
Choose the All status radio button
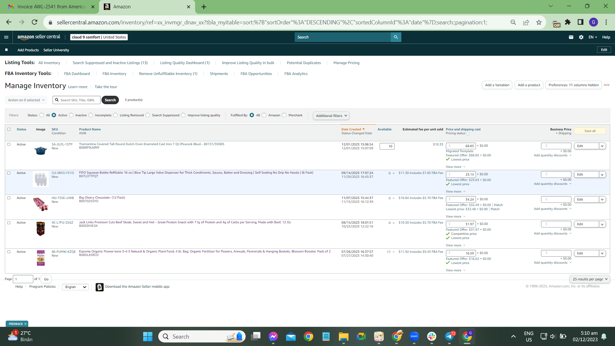[42, 115]
